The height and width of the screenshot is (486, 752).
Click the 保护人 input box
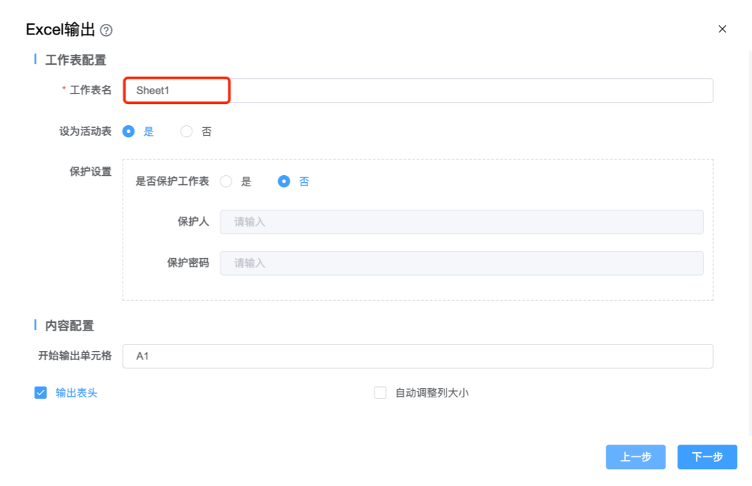click(x=461, y=222)
